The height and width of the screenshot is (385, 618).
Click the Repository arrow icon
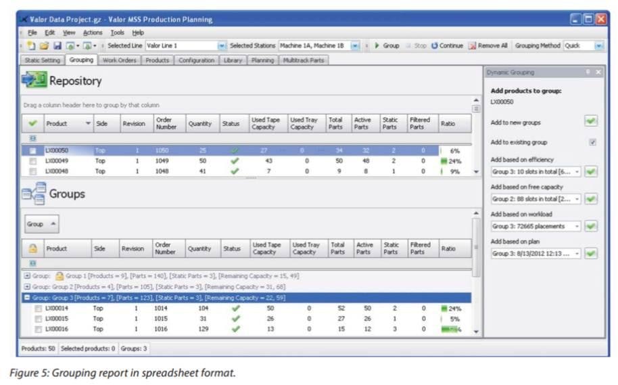point(34,80)
